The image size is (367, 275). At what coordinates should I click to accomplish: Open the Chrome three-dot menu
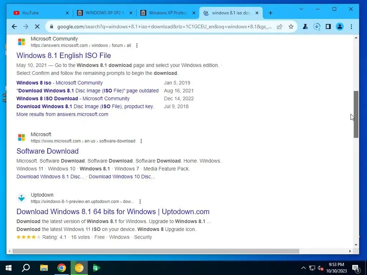point(351,26)
